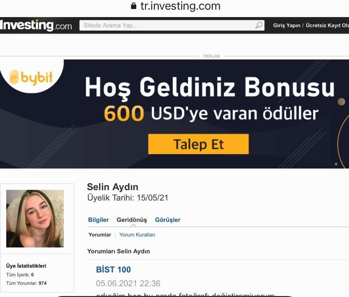This screenshot has height=297, width=349.
Task: Click the 05.06.2021 22:36 comment timestamp
Action: (128, 283)
